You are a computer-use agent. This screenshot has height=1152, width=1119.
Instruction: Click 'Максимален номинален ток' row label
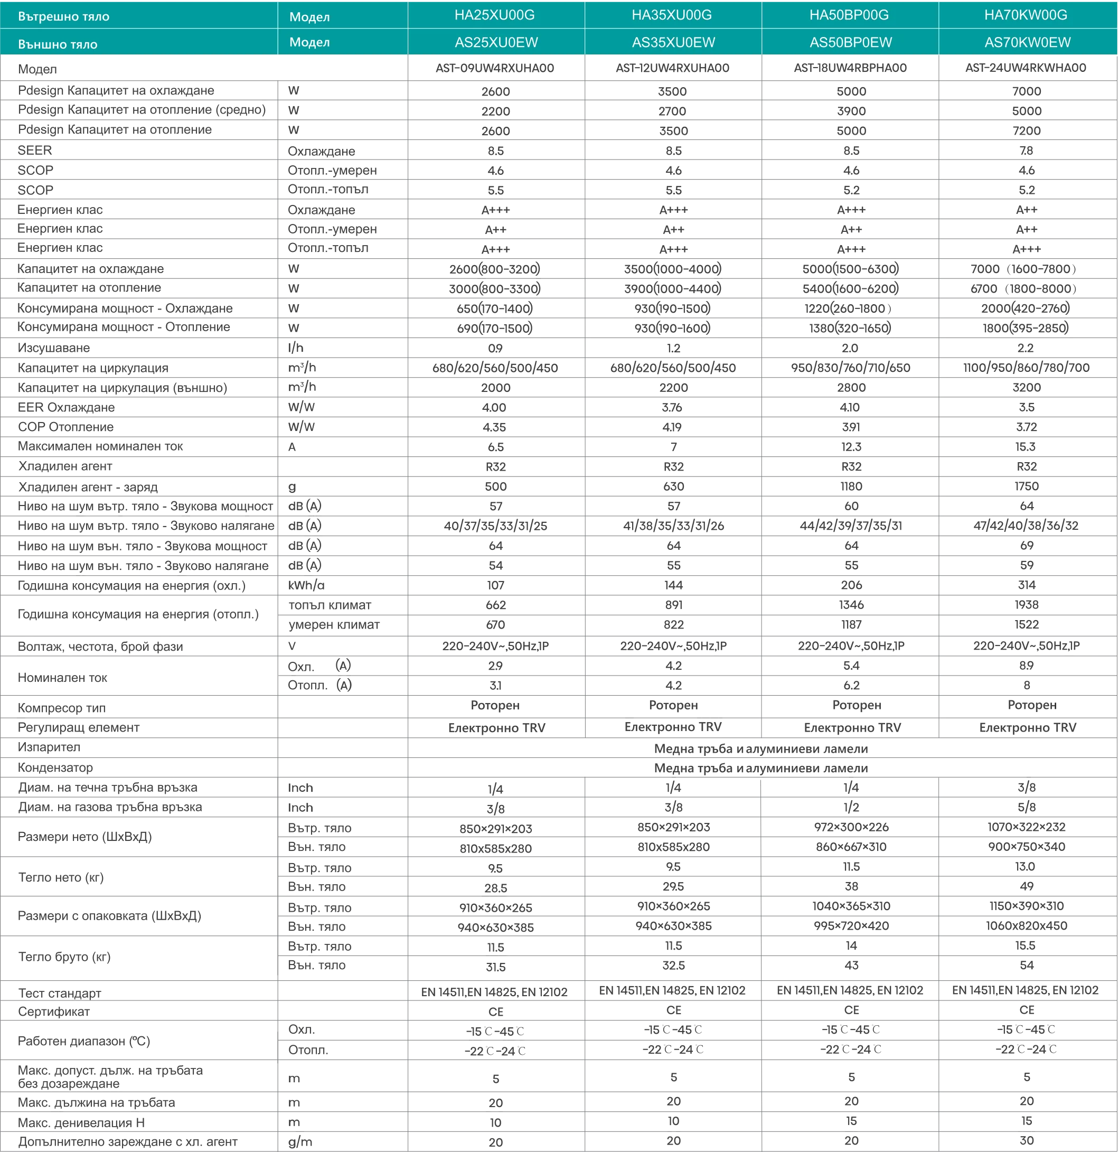tap(100, 446)
